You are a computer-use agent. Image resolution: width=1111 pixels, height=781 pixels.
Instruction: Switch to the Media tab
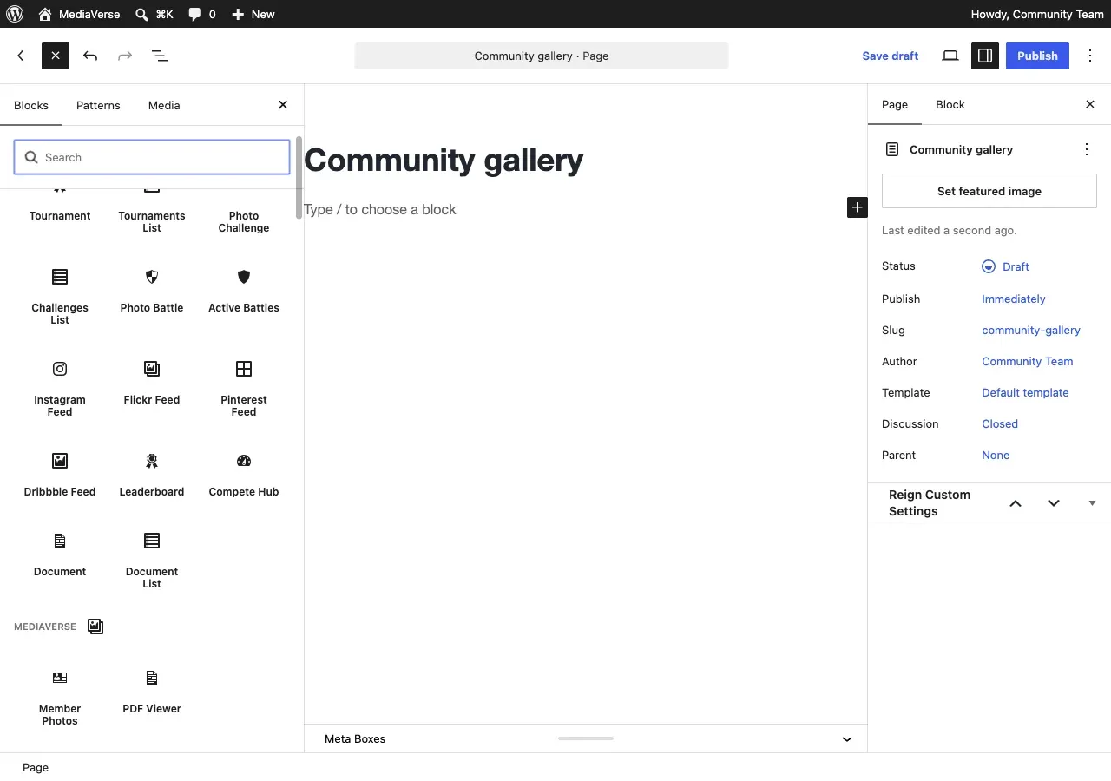point(164,105)
